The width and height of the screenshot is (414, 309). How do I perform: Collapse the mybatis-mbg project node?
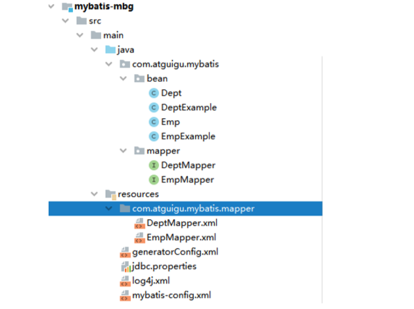(x=51, y=7)
